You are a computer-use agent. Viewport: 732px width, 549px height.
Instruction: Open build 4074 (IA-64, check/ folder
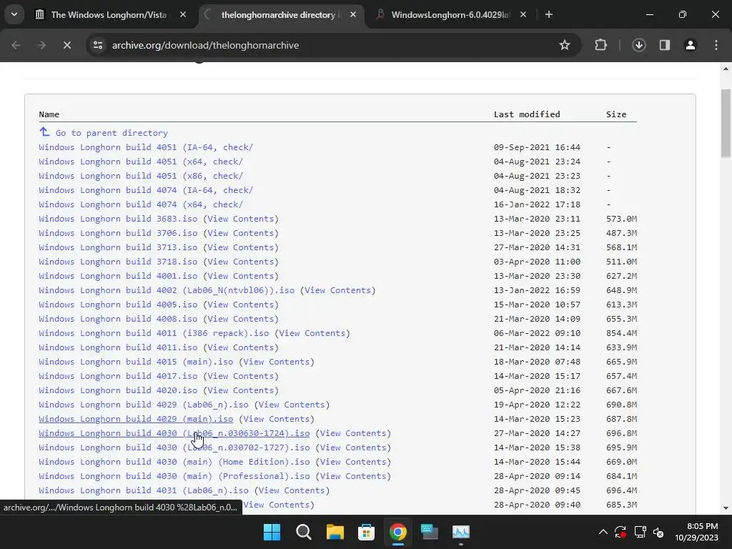pos(146,190)
